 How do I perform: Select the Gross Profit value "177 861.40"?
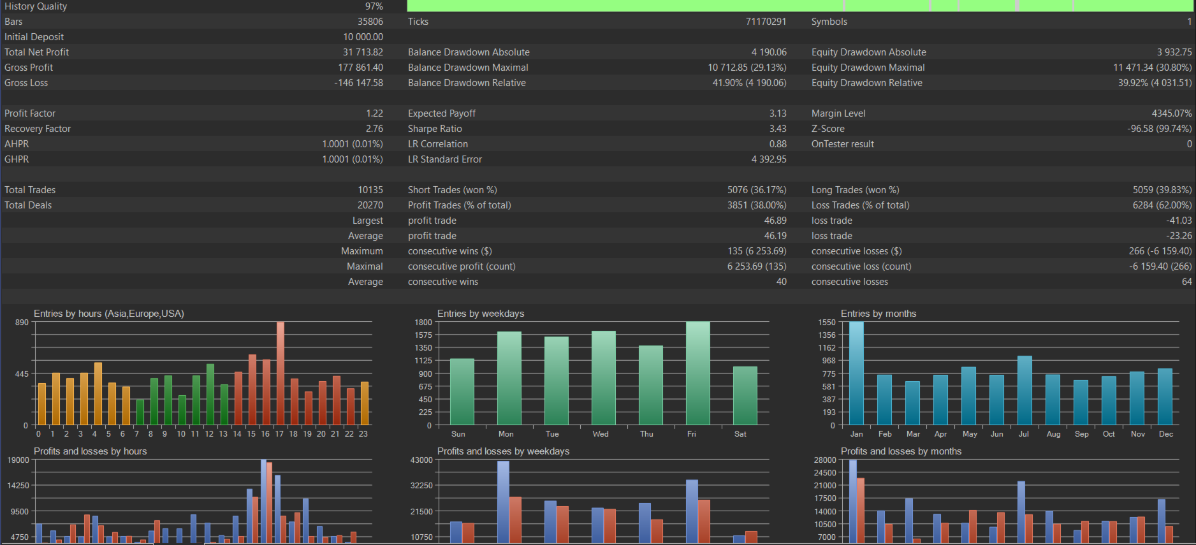coord(361,68)
